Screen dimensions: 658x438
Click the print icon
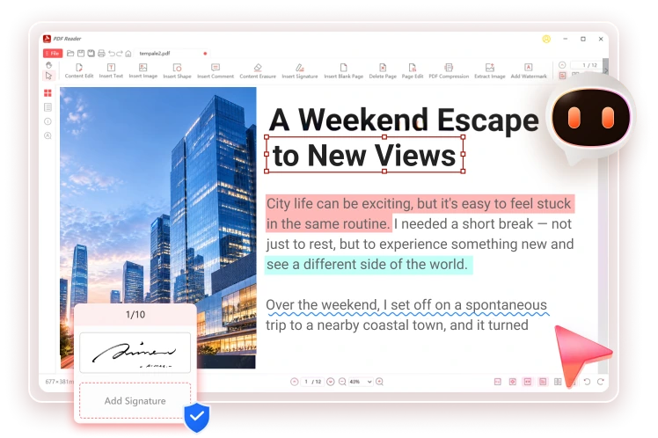[101, 54]
